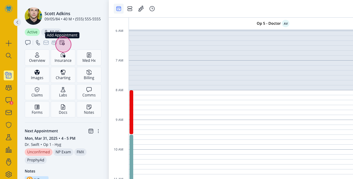This screenshot has height=179, width=353.
Task: Collapse the patient panel with chevron
Action: (17, 22)
